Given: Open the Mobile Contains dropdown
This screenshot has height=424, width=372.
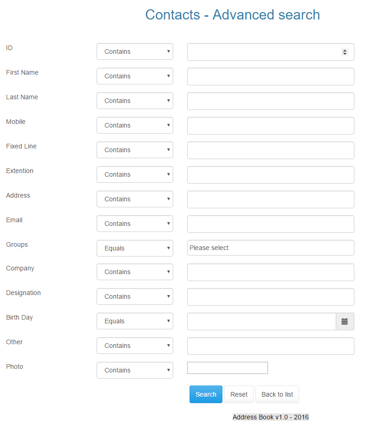Looking at the screenshot, I should [135, 125].
